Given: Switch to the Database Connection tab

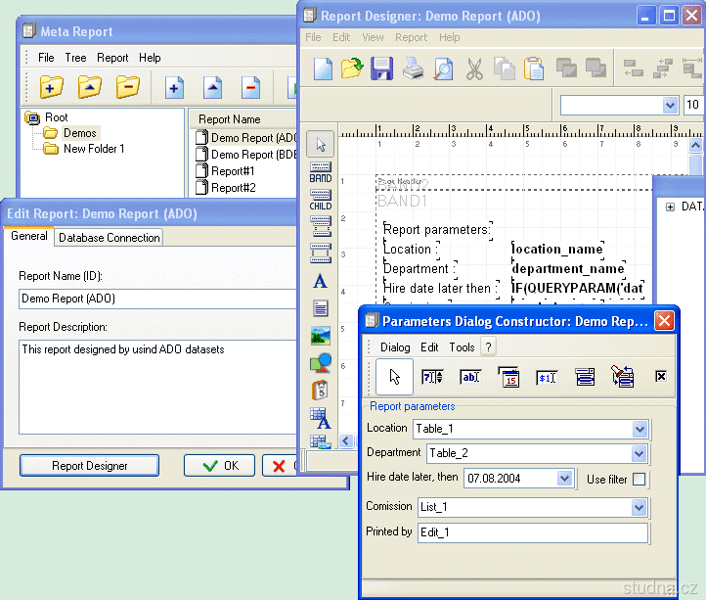Looking at the screenshot, I should coord(109,237).
